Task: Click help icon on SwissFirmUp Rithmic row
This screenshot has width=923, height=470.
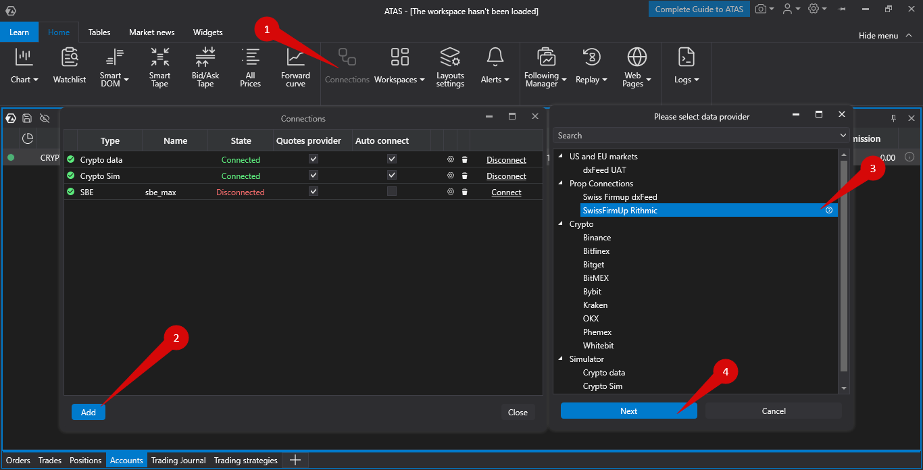Action: tap(829, 210)
